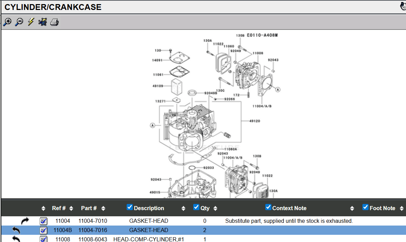
Task: Click the zoom in magnifier icon
Action: (x=7, y=22)
